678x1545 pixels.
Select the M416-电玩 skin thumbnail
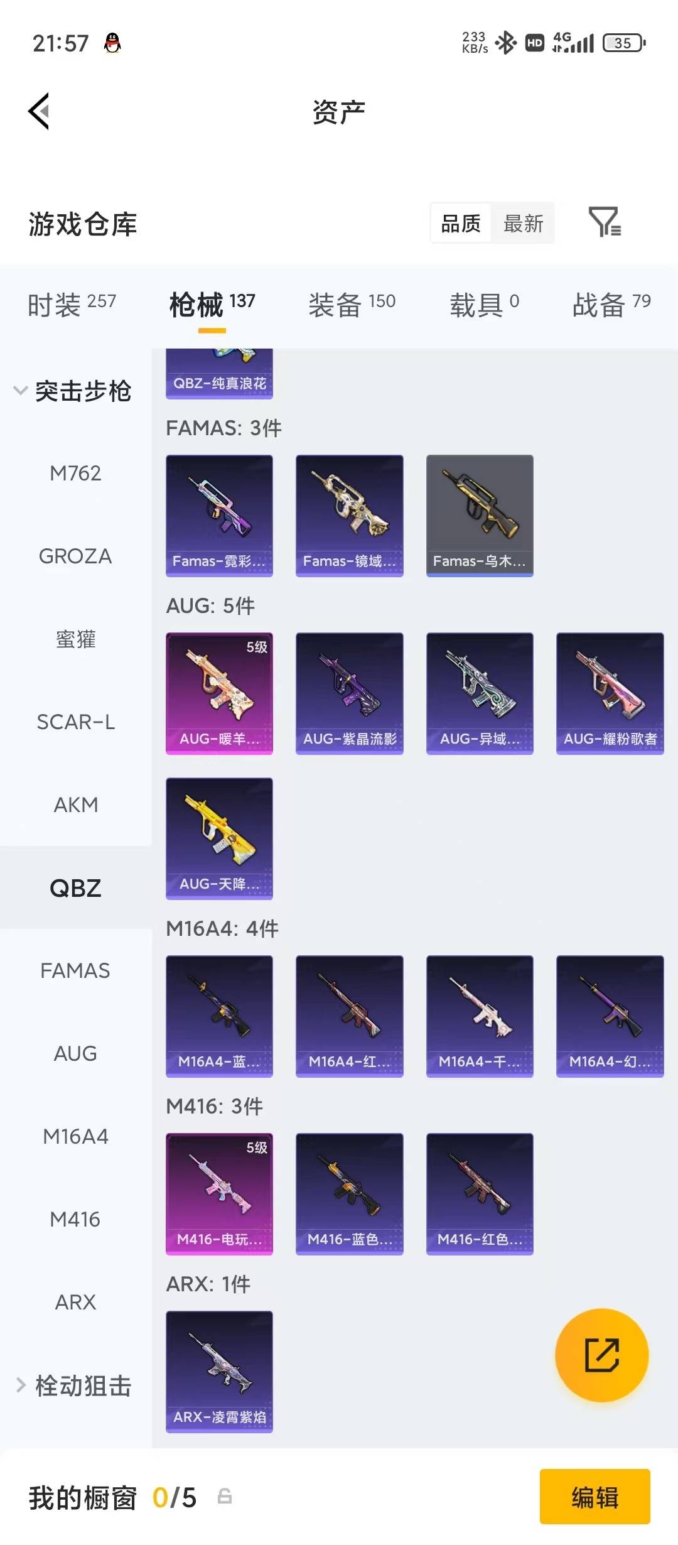(219, 1194)
